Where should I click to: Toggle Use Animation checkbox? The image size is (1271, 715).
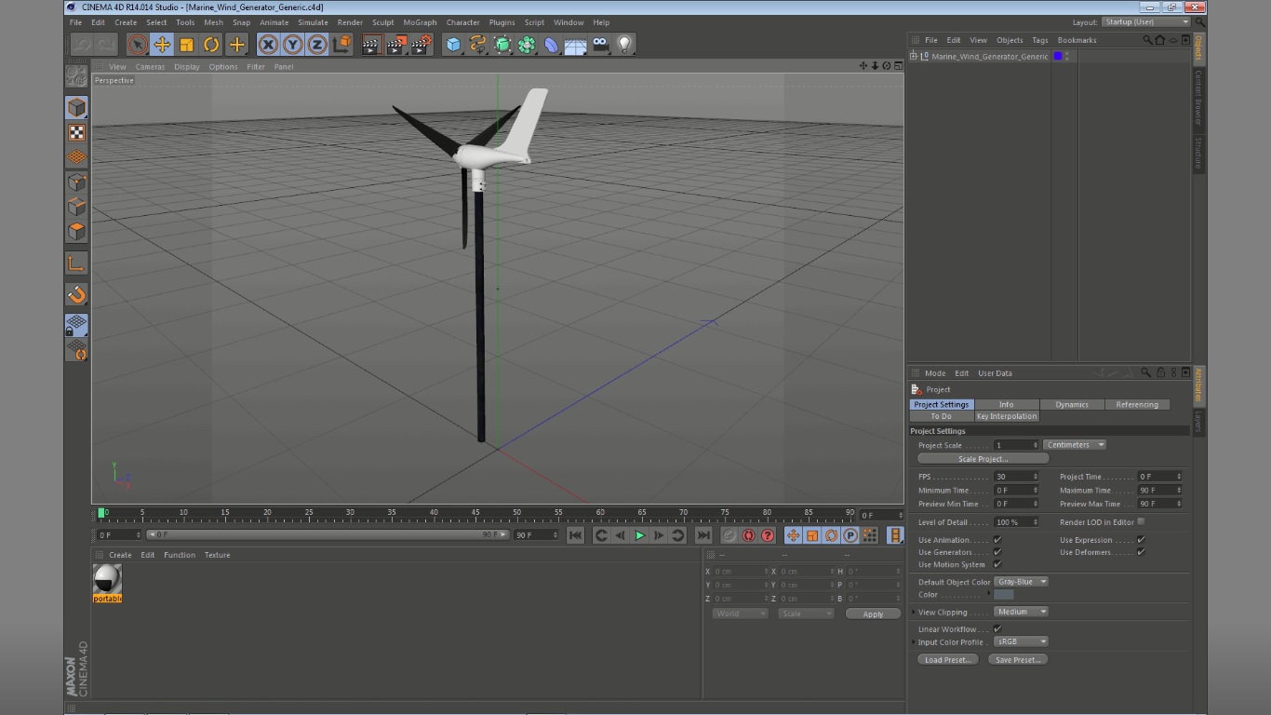point(997,540)
